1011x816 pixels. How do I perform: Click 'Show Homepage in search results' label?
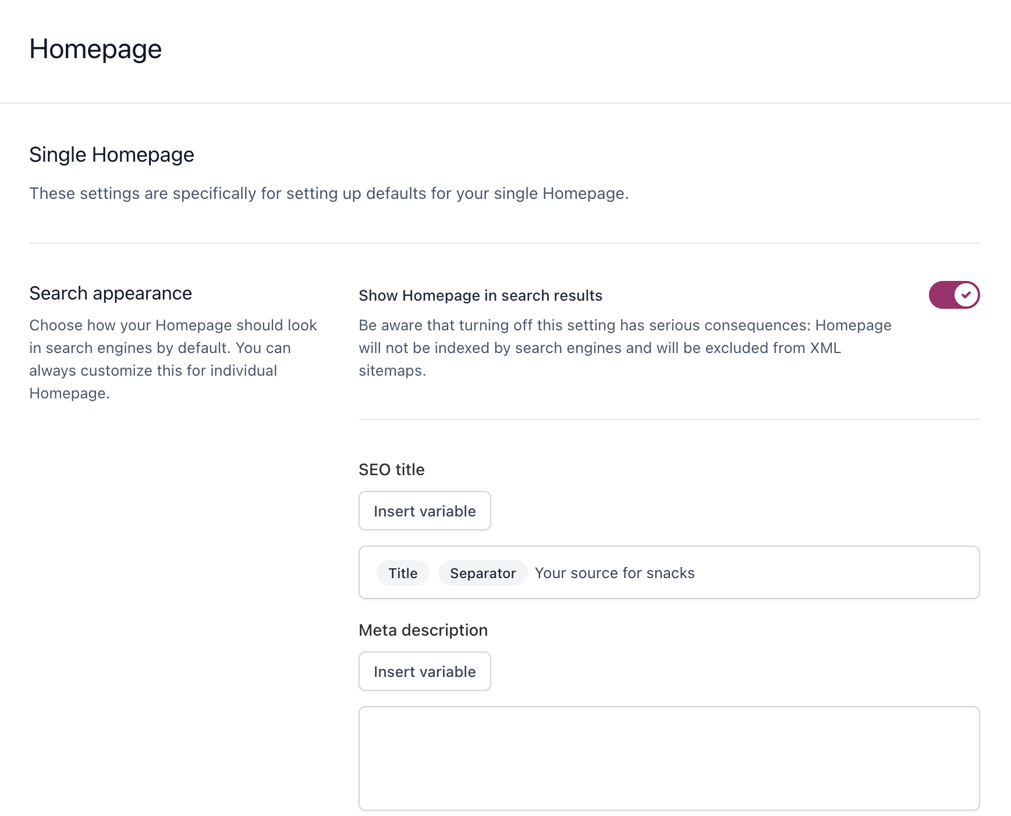click(480, 295)
